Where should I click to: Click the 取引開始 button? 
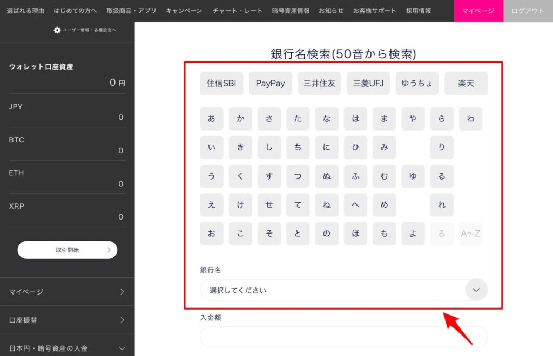pos(68,250)
